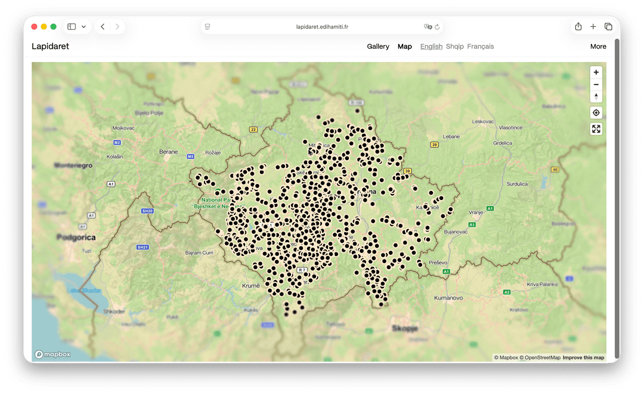Find my location using the geolocate control
The width and height of the screenshot is (644, 394).
tap(596, 112)
